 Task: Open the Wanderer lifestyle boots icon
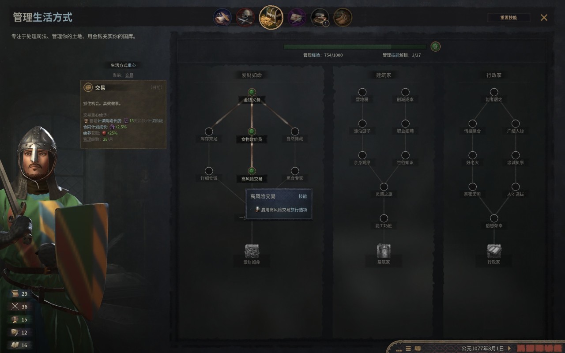343,18
